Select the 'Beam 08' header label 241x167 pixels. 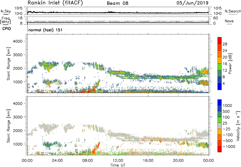pyautogui.click(x=117, y=3)
